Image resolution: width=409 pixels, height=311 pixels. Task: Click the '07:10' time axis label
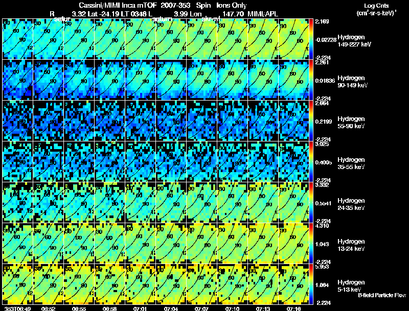click(x=232, y=308)
